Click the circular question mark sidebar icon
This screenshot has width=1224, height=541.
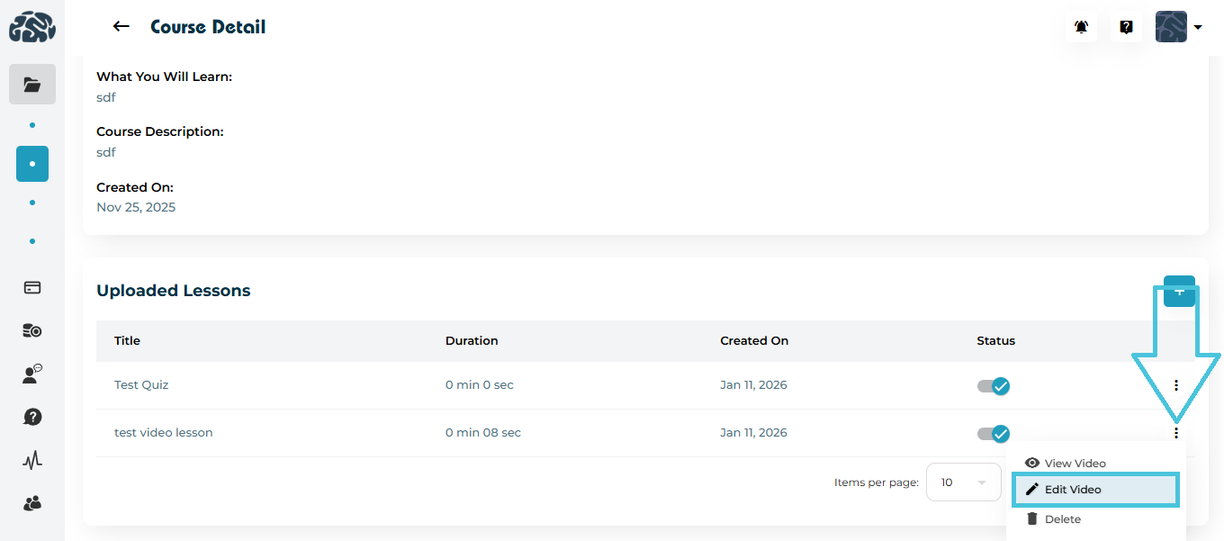coord(32,418)
